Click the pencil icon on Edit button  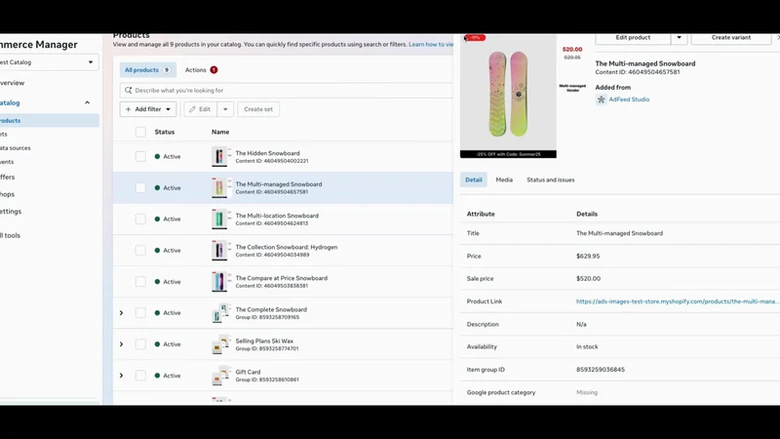[x=192, y=109]
